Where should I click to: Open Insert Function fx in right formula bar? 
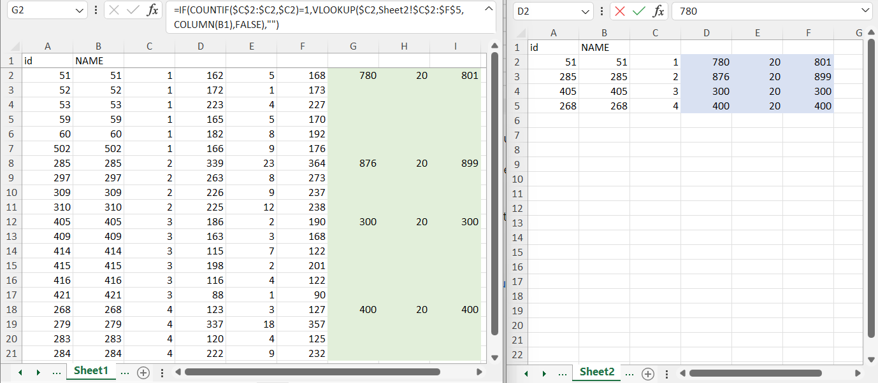[x=658, y=11]
